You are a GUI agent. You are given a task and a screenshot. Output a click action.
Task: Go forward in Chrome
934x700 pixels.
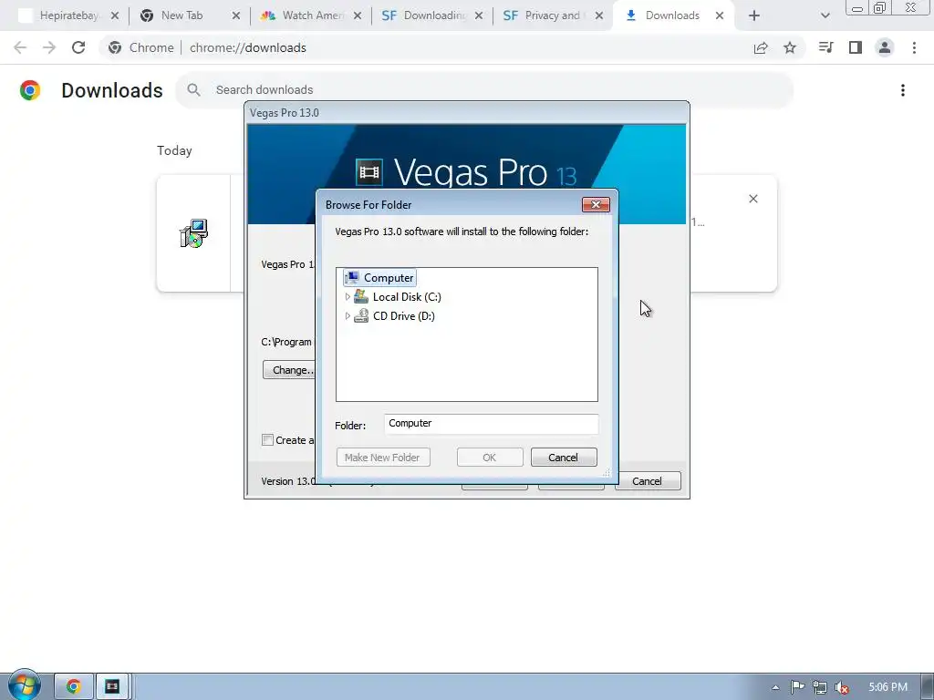click(x=49, y=47)
